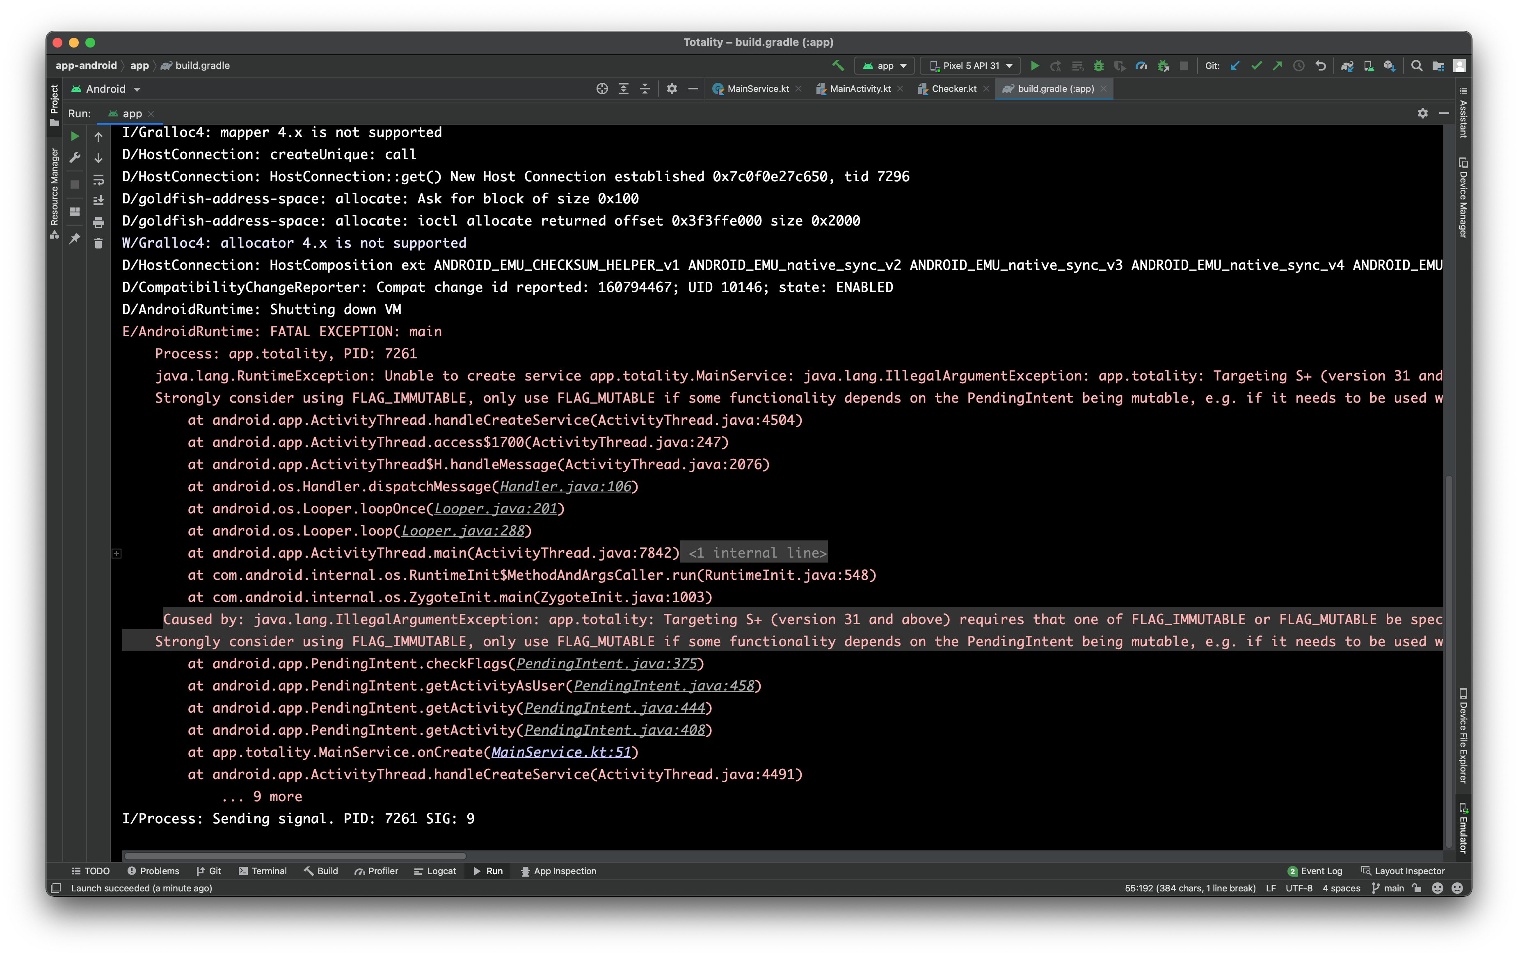Click Git Commit green checkmark
Viewport: 1518px width, 957px height.
[1256, 66]
